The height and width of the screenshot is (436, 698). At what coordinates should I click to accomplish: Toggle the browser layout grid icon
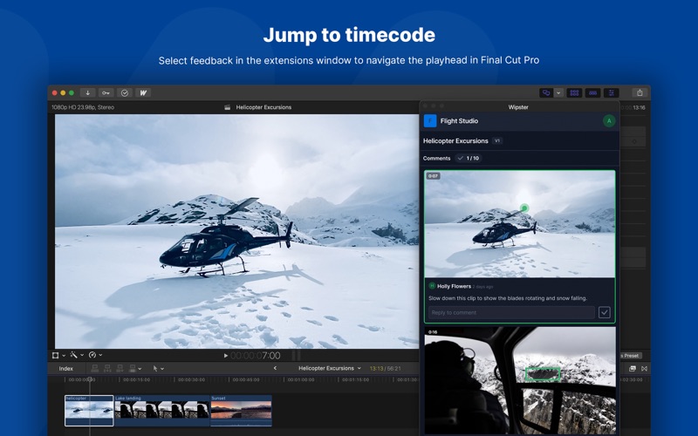click(574, 93)
